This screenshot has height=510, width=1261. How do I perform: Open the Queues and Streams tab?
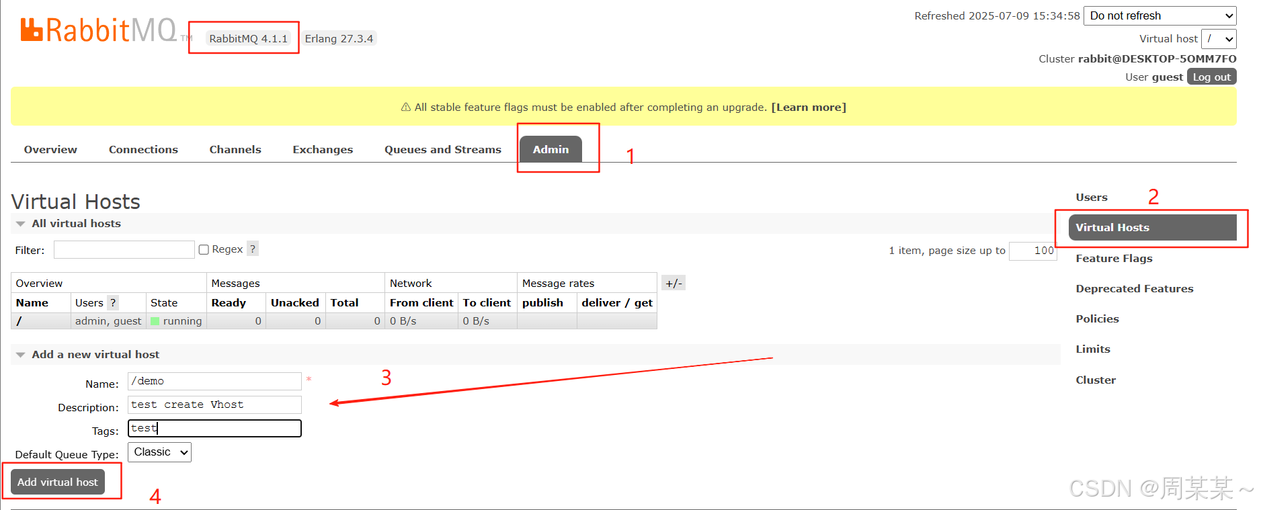[443, 149]
